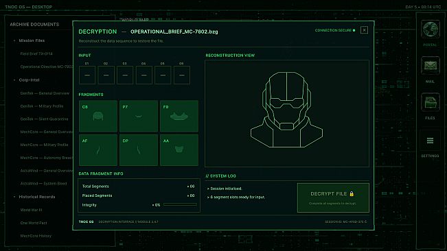Open the Portal globe icon
The height and width of the screenshot is (251, 447).
click(x=431, y=29)
